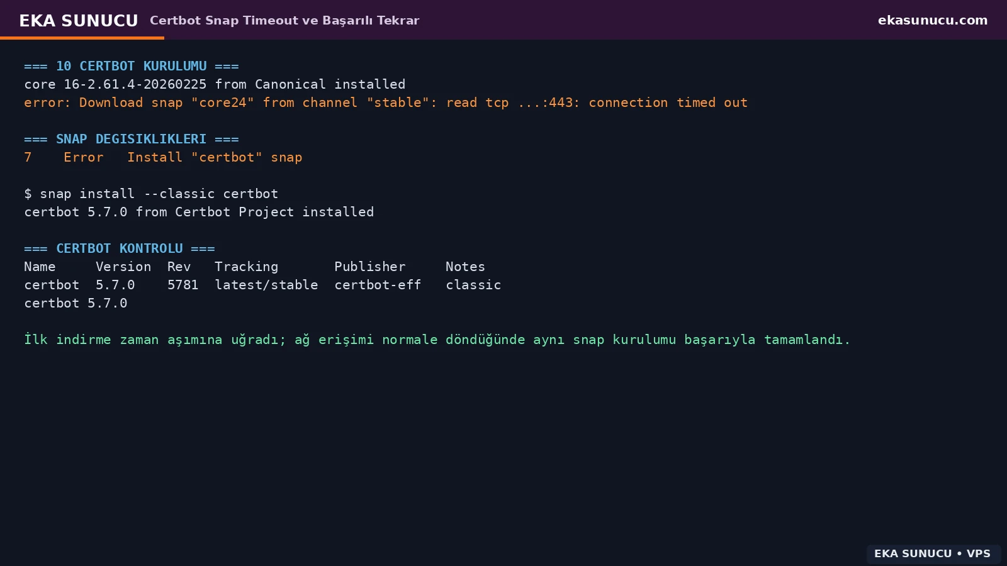Viewport: 1007px width, 566px height.
Task: Select the certbot 5.7.0 installed message
Action: [x=199, y=212]
